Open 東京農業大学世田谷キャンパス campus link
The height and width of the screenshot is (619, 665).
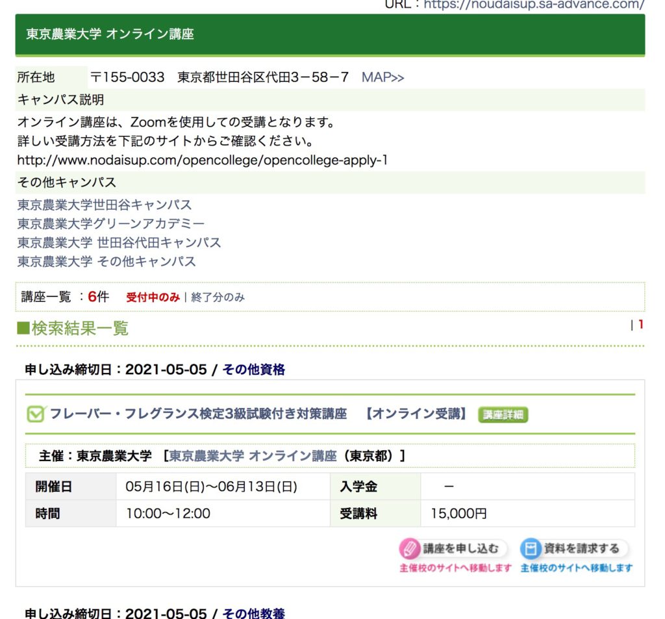(105, 205)
